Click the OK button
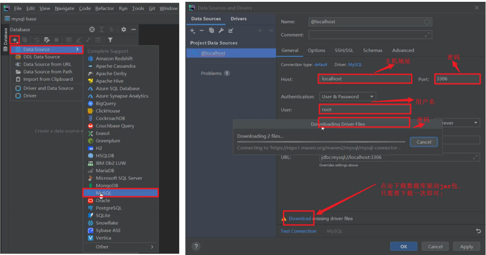The height and width of the screenshot is (255, 486). (x=404, y=247)
